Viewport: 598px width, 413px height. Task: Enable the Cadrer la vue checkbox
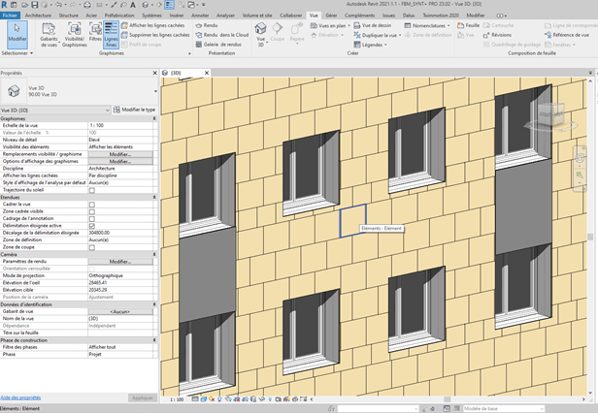click(92, 205)
